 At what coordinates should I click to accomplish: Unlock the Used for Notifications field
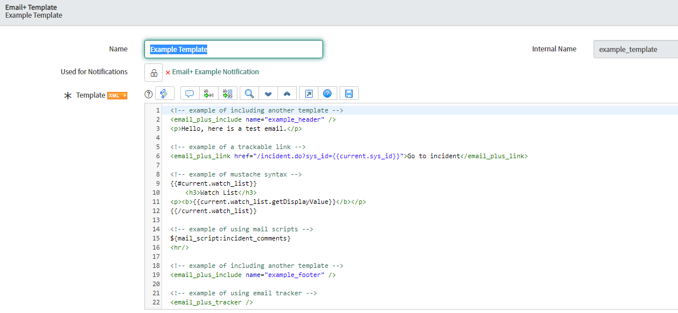tap(154, 73)
